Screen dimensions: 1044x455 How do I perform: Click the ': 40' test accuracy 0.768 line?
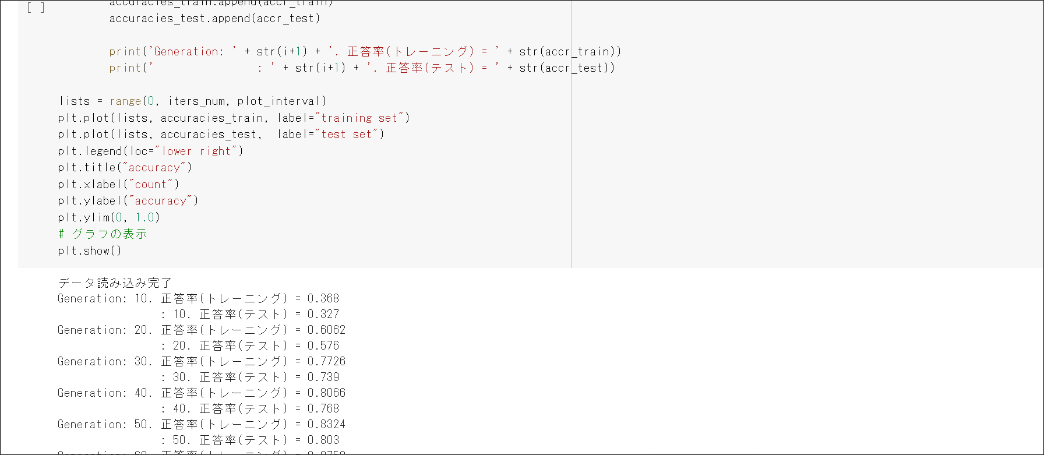(250, 408)
